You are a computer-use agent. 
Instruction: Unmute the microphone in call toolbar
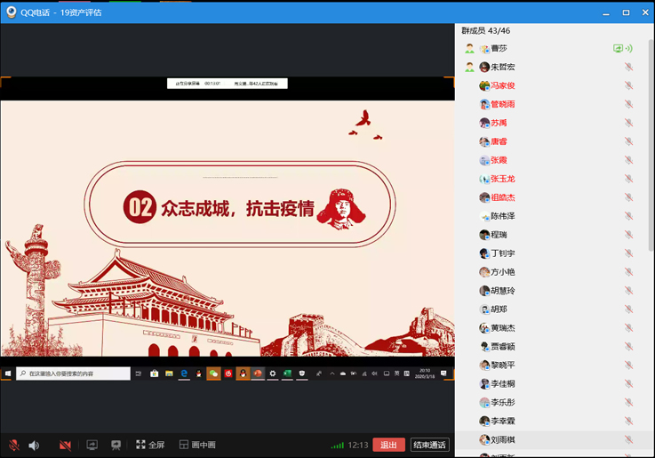(13, 445)
